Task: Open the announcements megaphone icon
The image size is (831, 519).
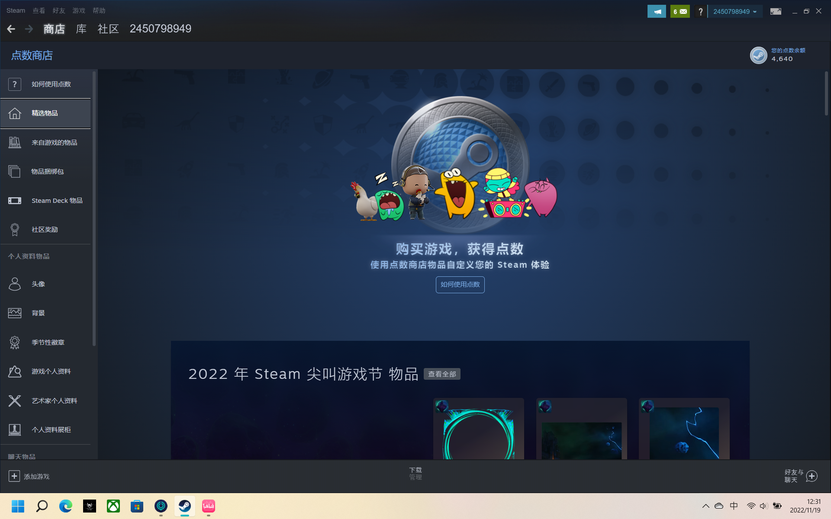Action: coord(657,12)
